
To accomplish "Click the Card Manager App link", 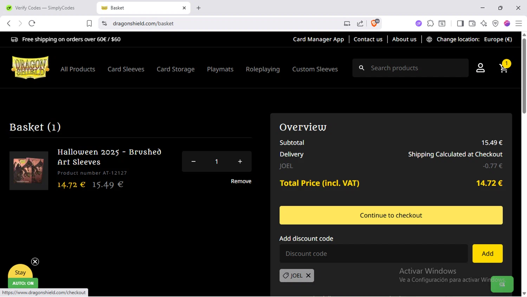I will coord(318,39).
